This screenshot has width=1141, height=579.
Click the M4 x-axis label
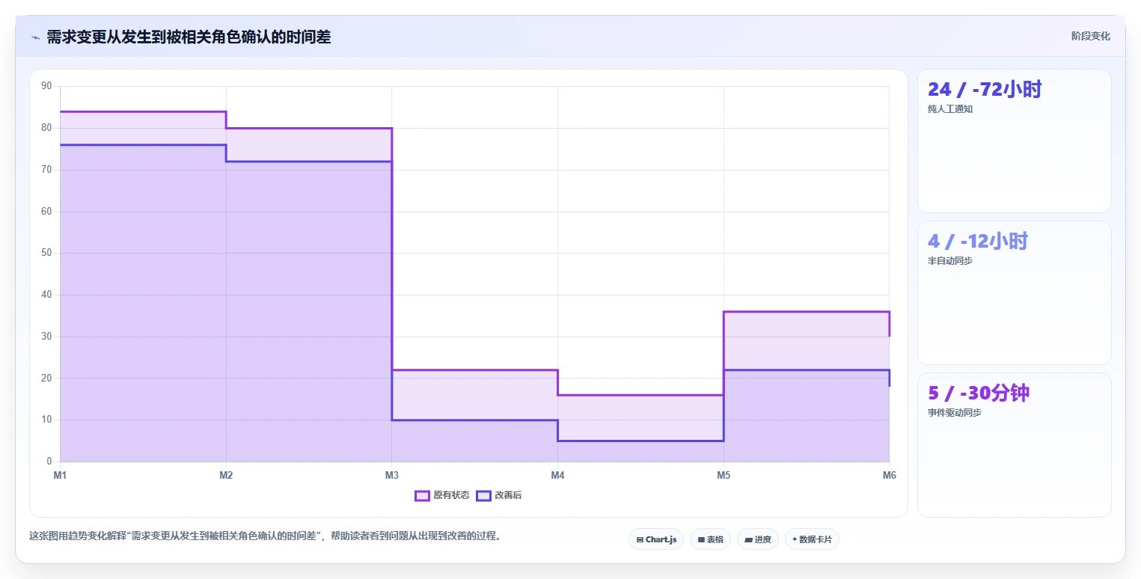557,475
